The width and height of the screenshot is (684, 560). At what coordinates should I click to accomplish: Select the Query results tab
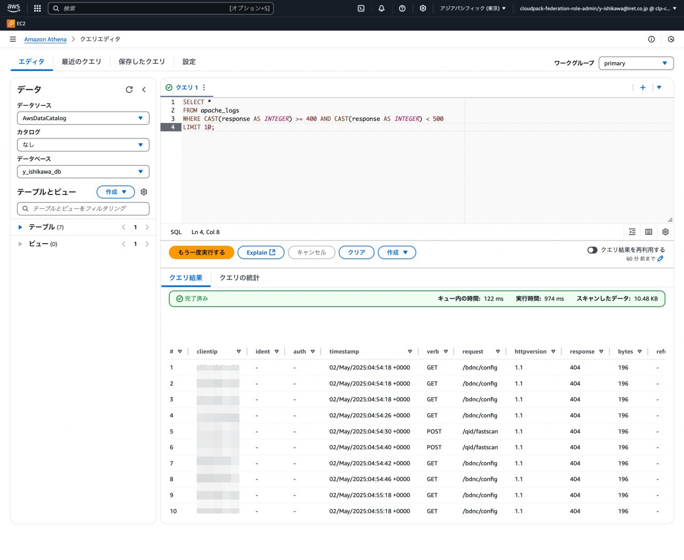pos(186,278)
